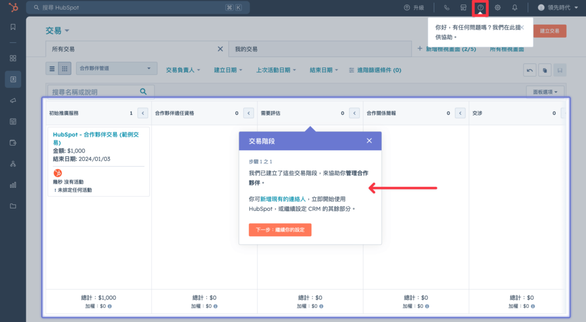Close the 交易階段 popup with X

tap(369, 140)
